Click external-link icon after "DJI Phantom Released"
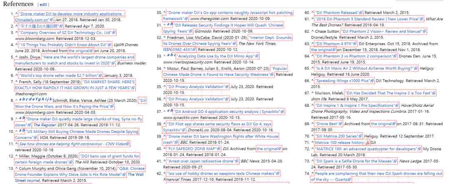This screenshot has width=450, height=184. 361,13
